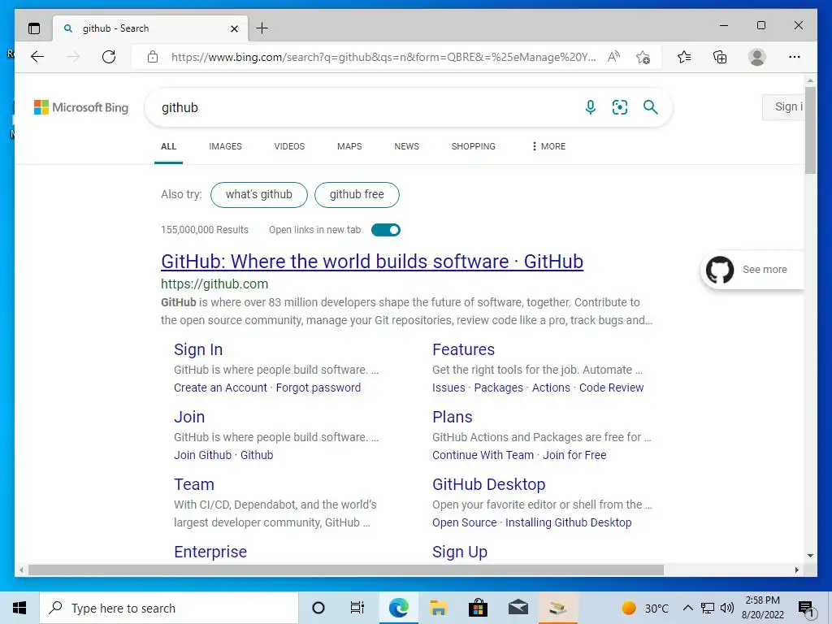This screenshot has width=832, height=624.
Task: Open the volume control icon
Action: coord(727,608)
